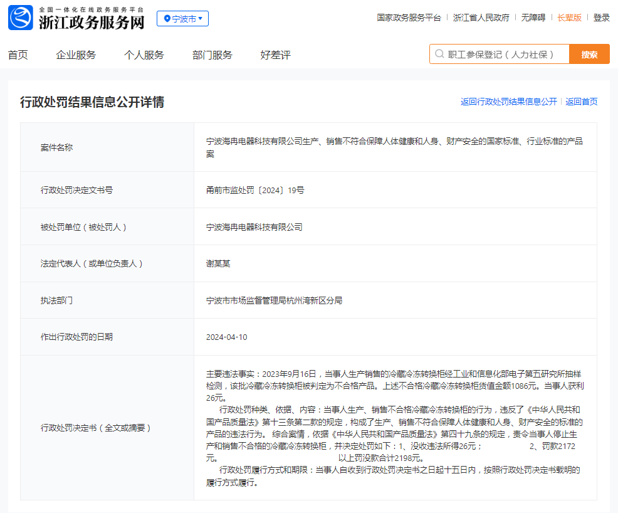Click the 行政处罚决定文书号 label
This screenshot has width=618, height=513.
(x=76, y=190)
